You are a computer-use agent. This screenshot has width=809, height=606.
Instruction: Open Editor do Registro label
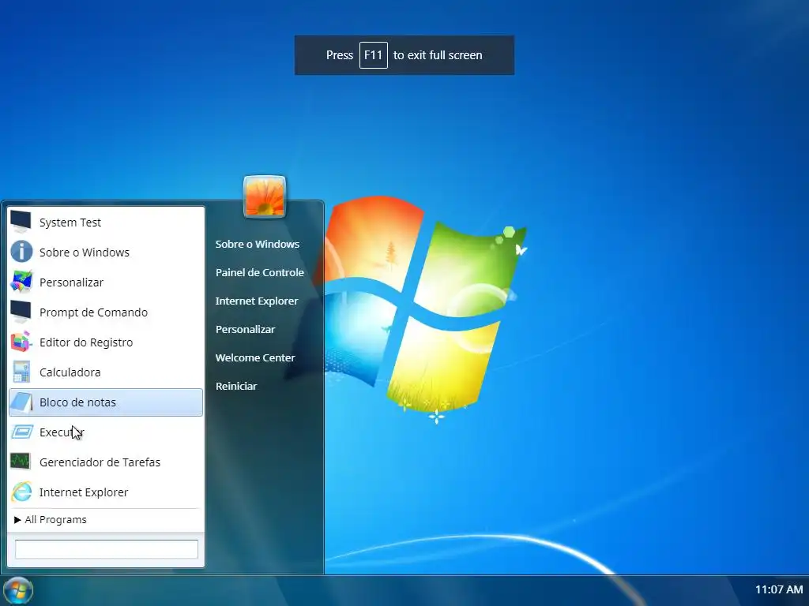point(86,342)
